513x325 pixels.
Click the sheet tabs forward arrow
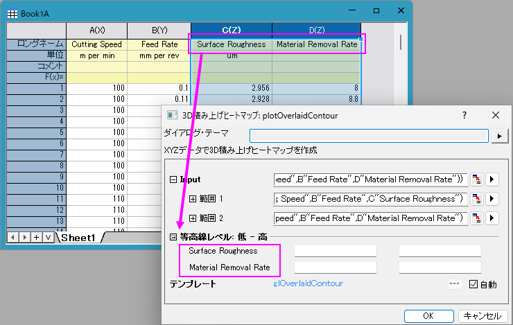pyautogui.click(x=24, y=238)
